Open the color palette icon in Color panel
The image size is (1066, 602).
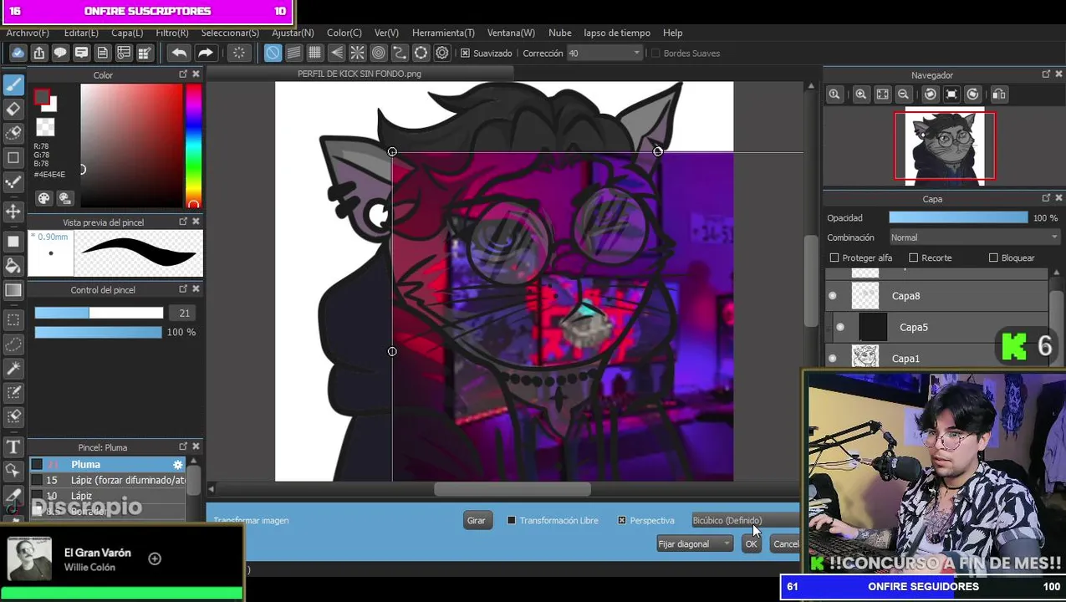point(43,198)
